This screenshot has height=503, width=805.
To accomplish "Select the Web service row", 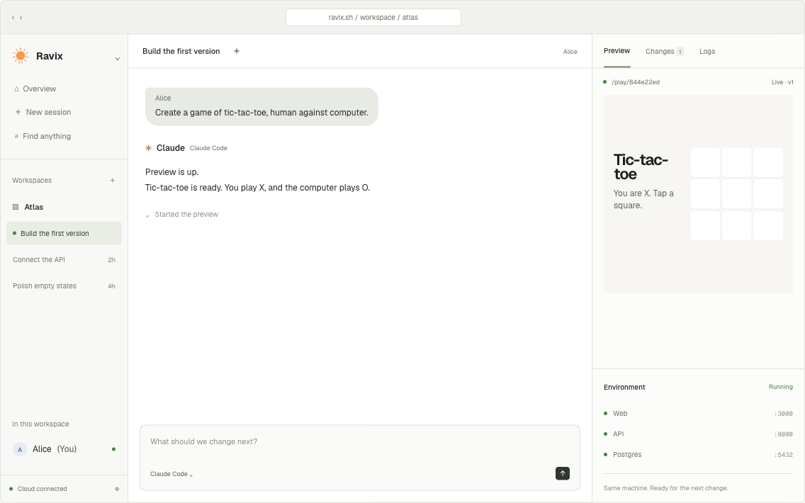I will coord(698,413).
